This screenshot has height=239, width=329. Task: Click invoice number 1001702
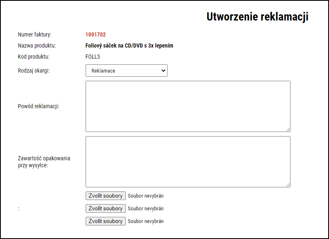pyautogui.click(x=95, y=34)
